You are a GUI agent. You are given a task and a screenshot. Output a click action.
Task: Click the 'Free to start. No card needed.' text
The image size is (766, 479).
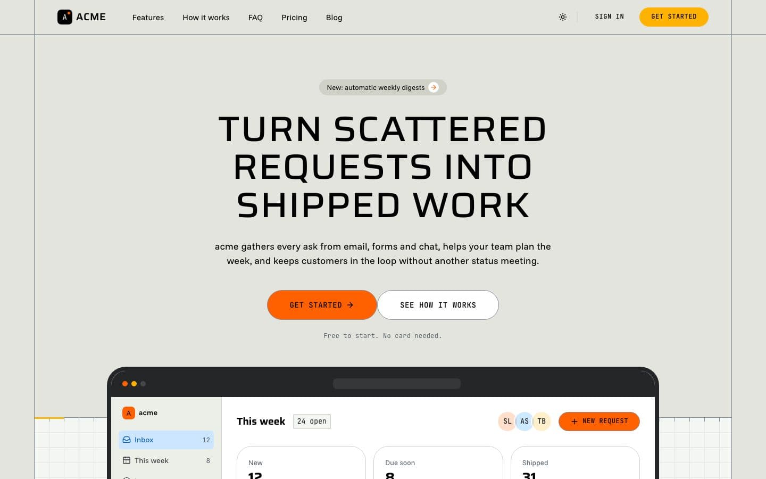pos(382,336)
